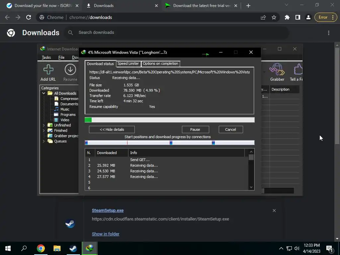Remove SteamSetup.exe from downloads list
Viewport: 340px width, 255px height.
tap(274, 211)
